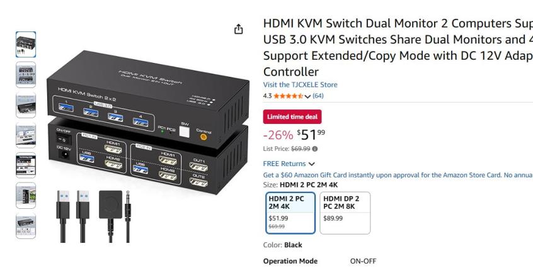
Task: Click the product title text
Action: coord(398,47)
